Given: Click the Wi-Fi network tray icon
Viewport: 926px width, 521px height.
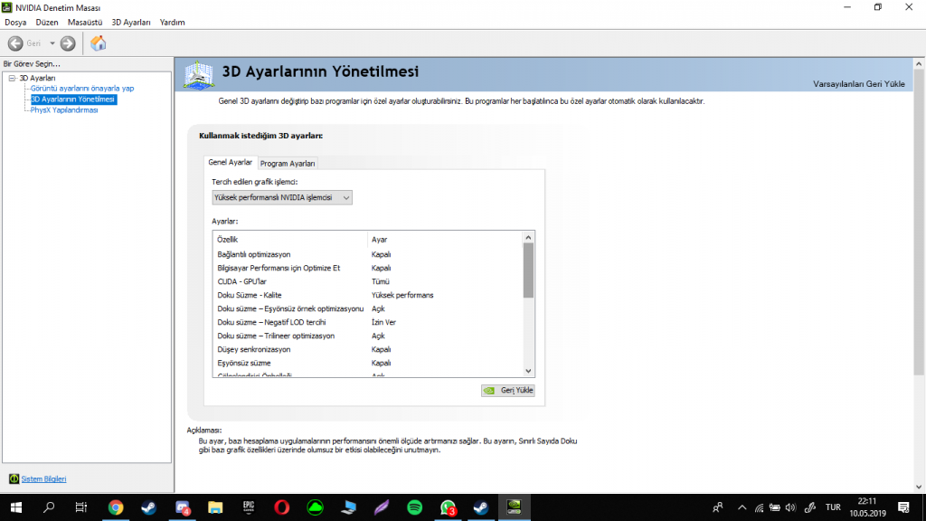Looking at the screenshot, I should click(x=759, y=507).
